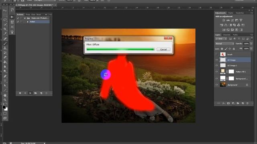Hide the locked Background layer
Viewport: 257px width, 144px height.
coord(217,85)
